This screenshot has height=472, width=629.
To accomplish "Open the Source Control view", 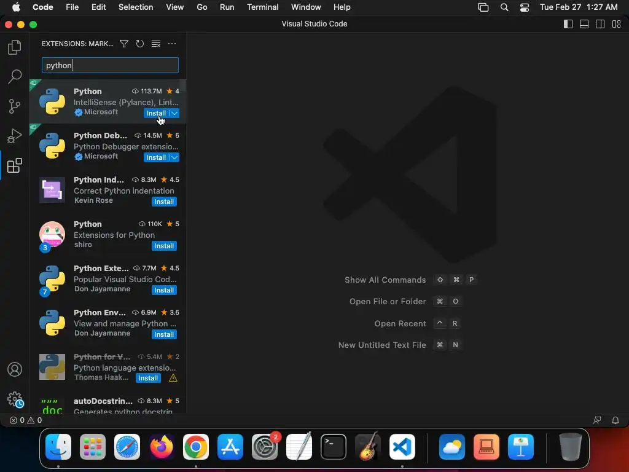I will pos(15,106).
